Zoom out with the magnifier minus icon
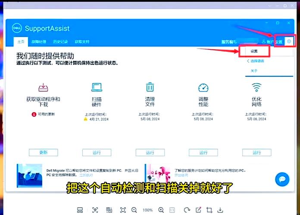Screen dimensions: 300x215 coord(134,210)
